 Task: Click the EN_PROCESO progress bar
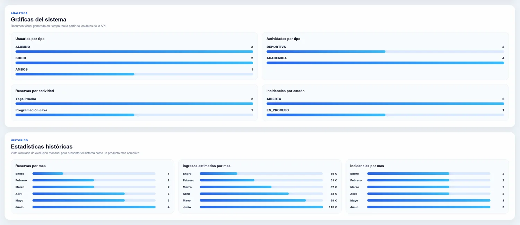tap(385, 115)
